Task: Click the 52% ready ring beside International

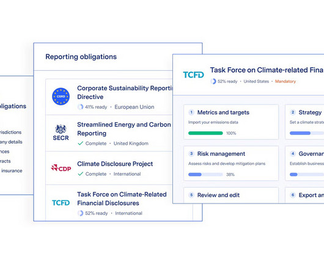Action: (x=80, y=213)
